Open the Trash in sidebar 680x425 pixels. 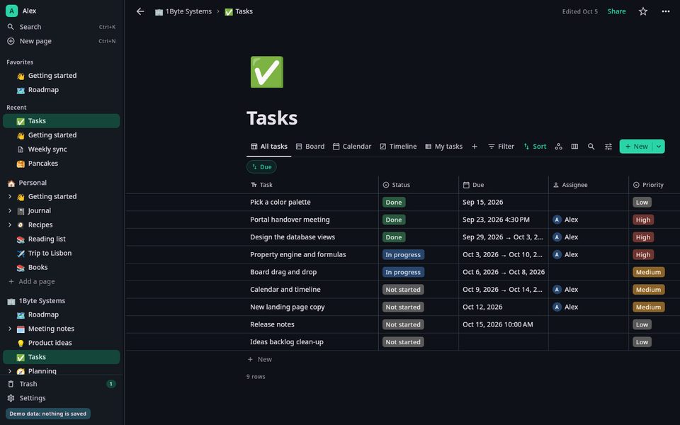[61, 384]
